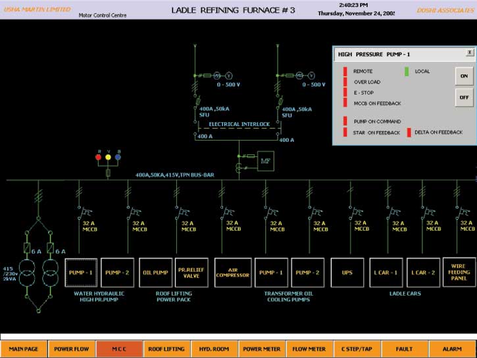Switch to the C STEP/TAP tab
Viewport: 477px width, 358px height.
coord(357,349)
